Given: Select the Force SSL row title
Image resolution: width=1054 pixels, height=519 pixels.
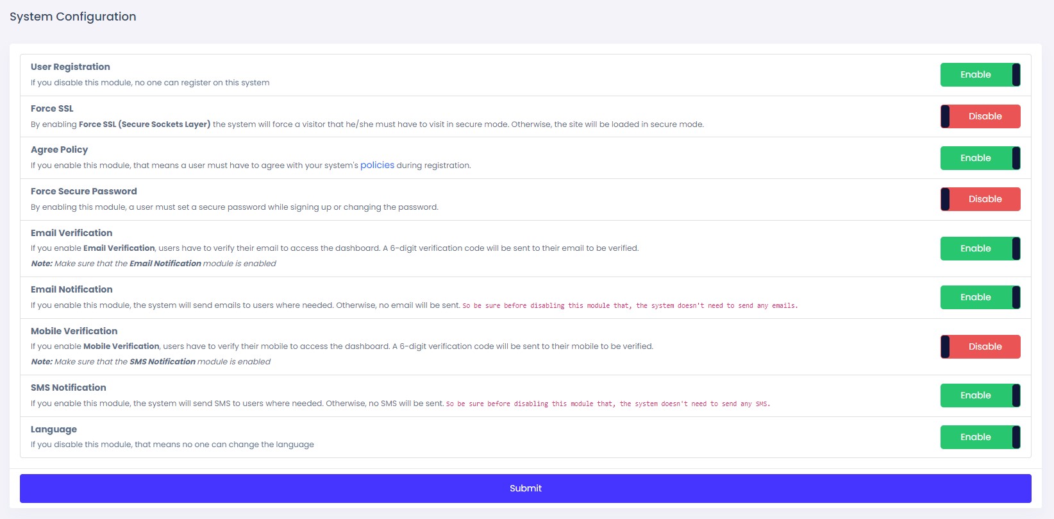Looking at the screenshot, I should [52, 108].
